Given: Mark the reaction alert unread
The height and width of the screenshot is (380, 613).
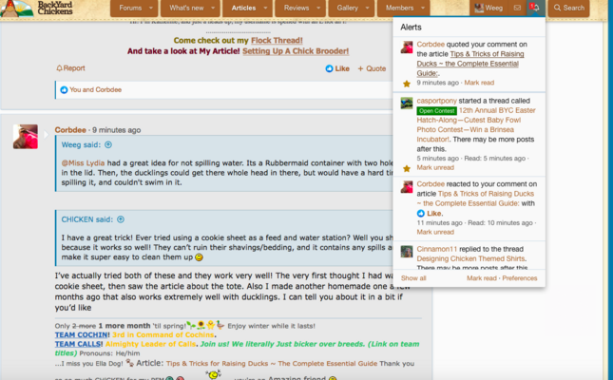Looking at the screenshot, I should coord(435,232).
